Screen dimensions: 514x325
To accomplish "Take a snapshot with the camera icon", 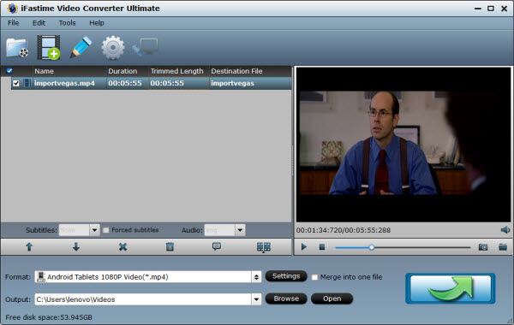I will (483, 247).
